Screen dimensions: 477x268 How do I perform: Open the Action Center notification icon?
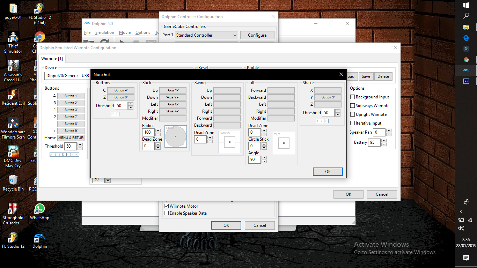466,258
